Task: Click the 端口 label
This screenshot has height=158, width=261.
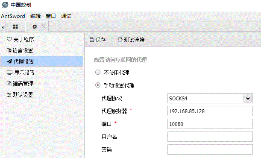Action: click(x=106, y=124)
